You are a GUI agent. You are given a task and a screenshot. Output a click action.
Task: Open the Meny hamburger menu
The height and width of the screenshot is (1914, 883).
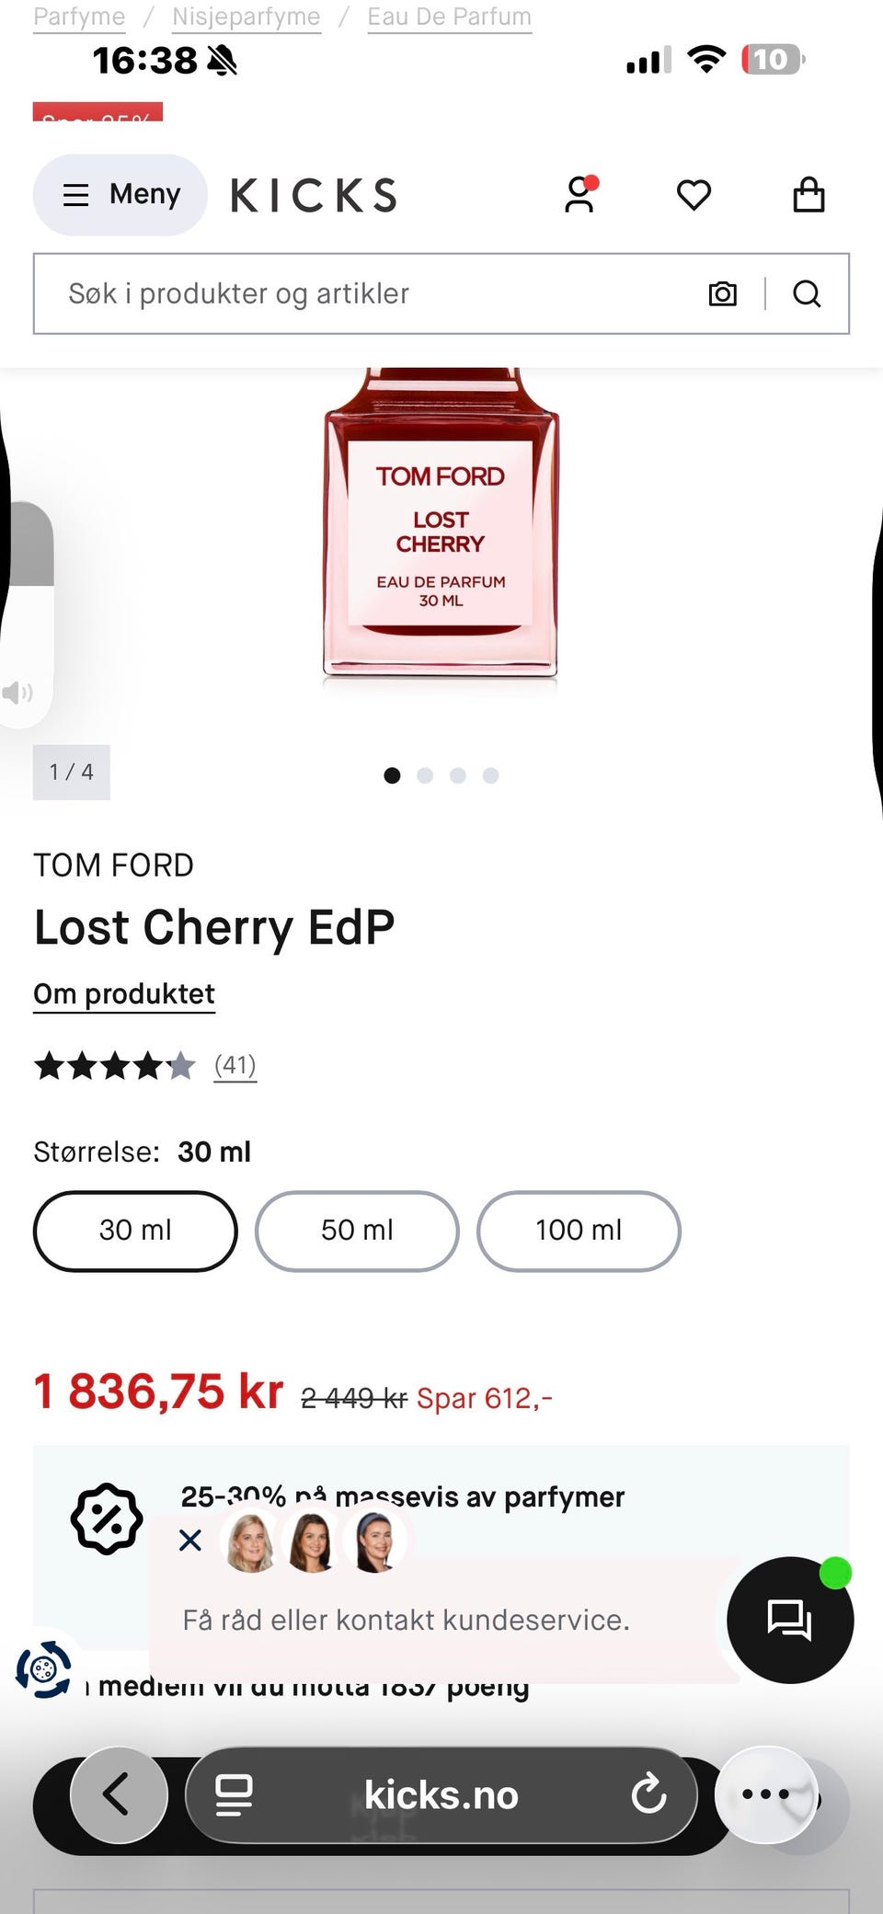[120, 194]
